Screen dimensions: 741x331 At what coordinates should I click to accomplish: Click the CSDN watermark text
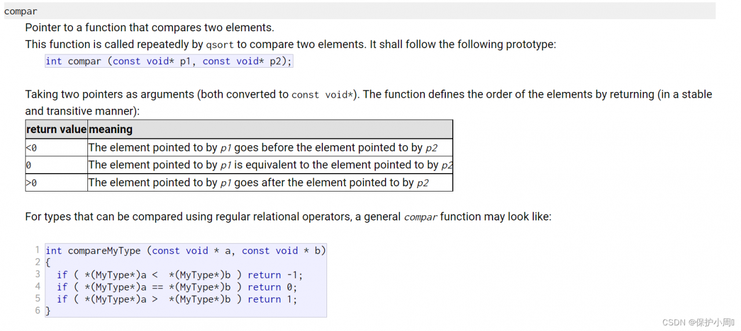[698, 322]
